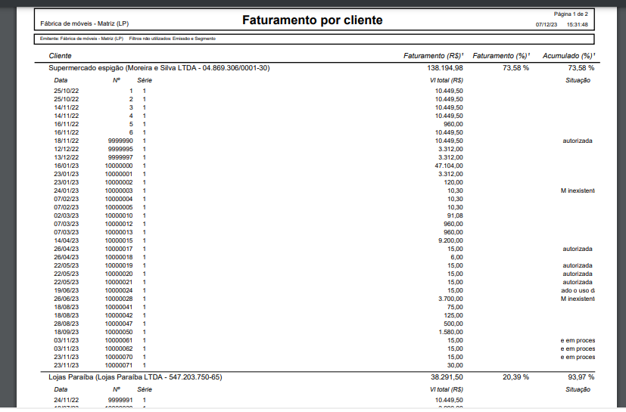Click the date 18/09/23
The height and width of the screenshot is (412, 626).
pyautogui.click(x=67, y=333)
